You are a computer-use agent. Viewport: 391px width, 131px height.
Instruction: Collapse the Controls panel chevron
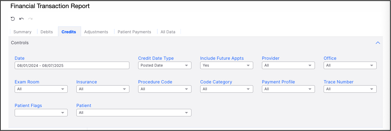[378, 43]
